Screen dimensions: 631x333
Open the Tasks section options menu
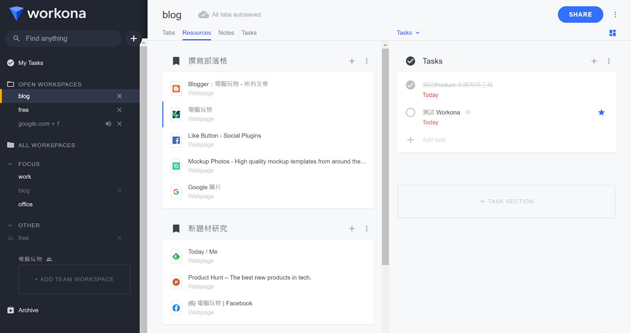tap(609, 61)
